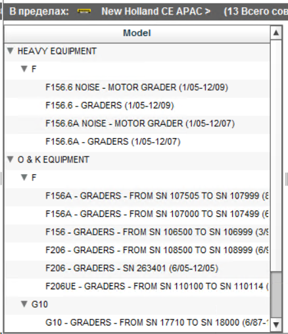Click the yellow catalog icon in the breadcrumb
The image size is (288, 334).
coord(84,11)
